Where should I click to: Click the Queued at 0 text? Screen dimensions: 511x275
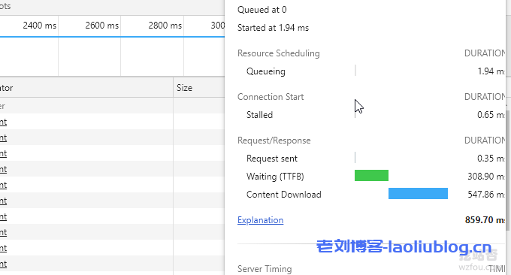[x=262, y=10]
